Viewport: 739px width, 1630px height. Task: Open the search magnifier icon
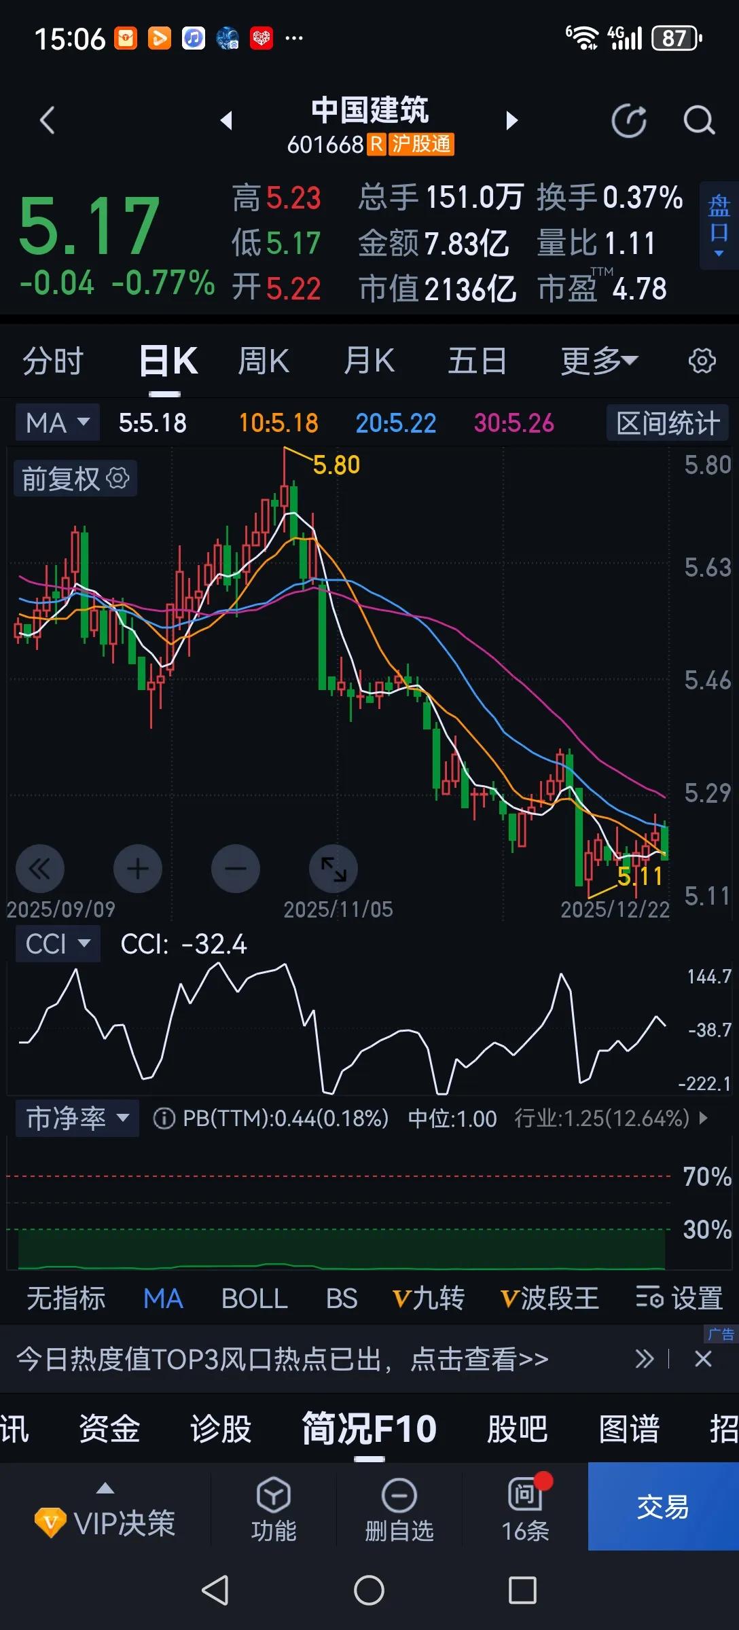(x=699, y=121)
